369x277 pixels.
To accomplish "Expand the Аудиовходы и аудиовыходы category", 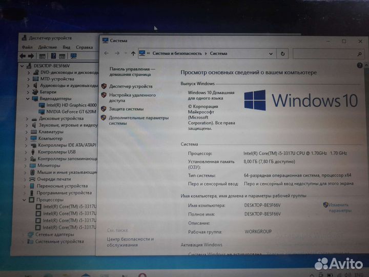I will [x=28, y=86].
